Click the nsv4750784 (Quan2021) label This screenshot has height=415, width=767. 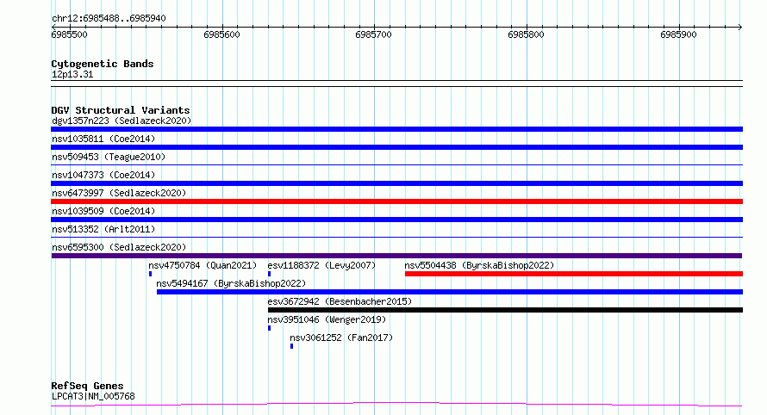pyautogui.click(x=203, y=265)
